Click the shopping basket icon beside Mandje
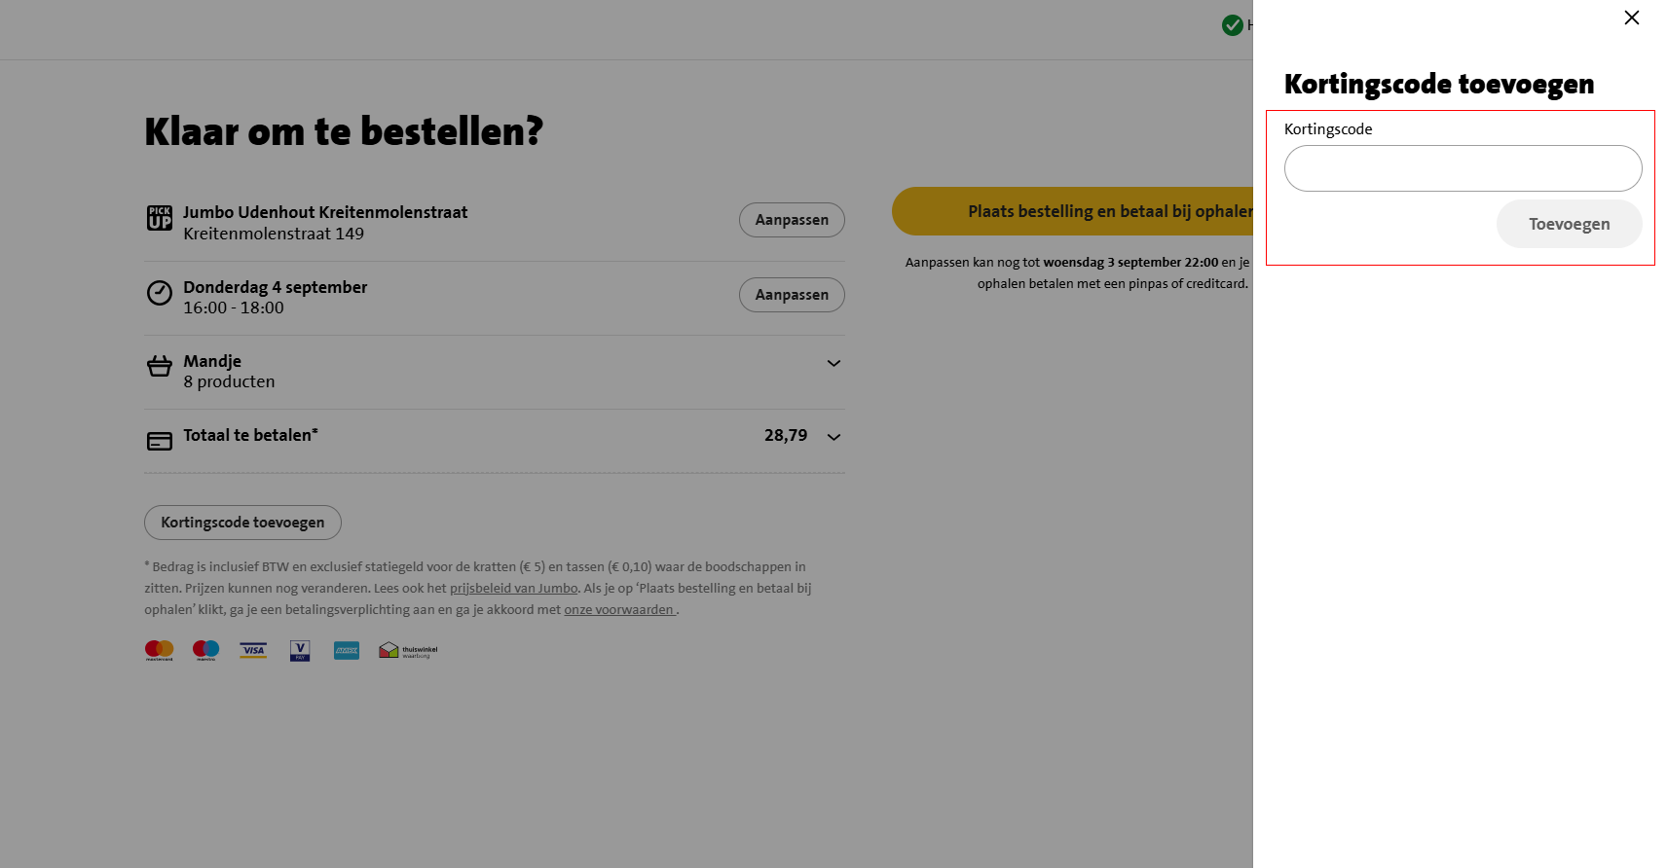 point(160,366)
